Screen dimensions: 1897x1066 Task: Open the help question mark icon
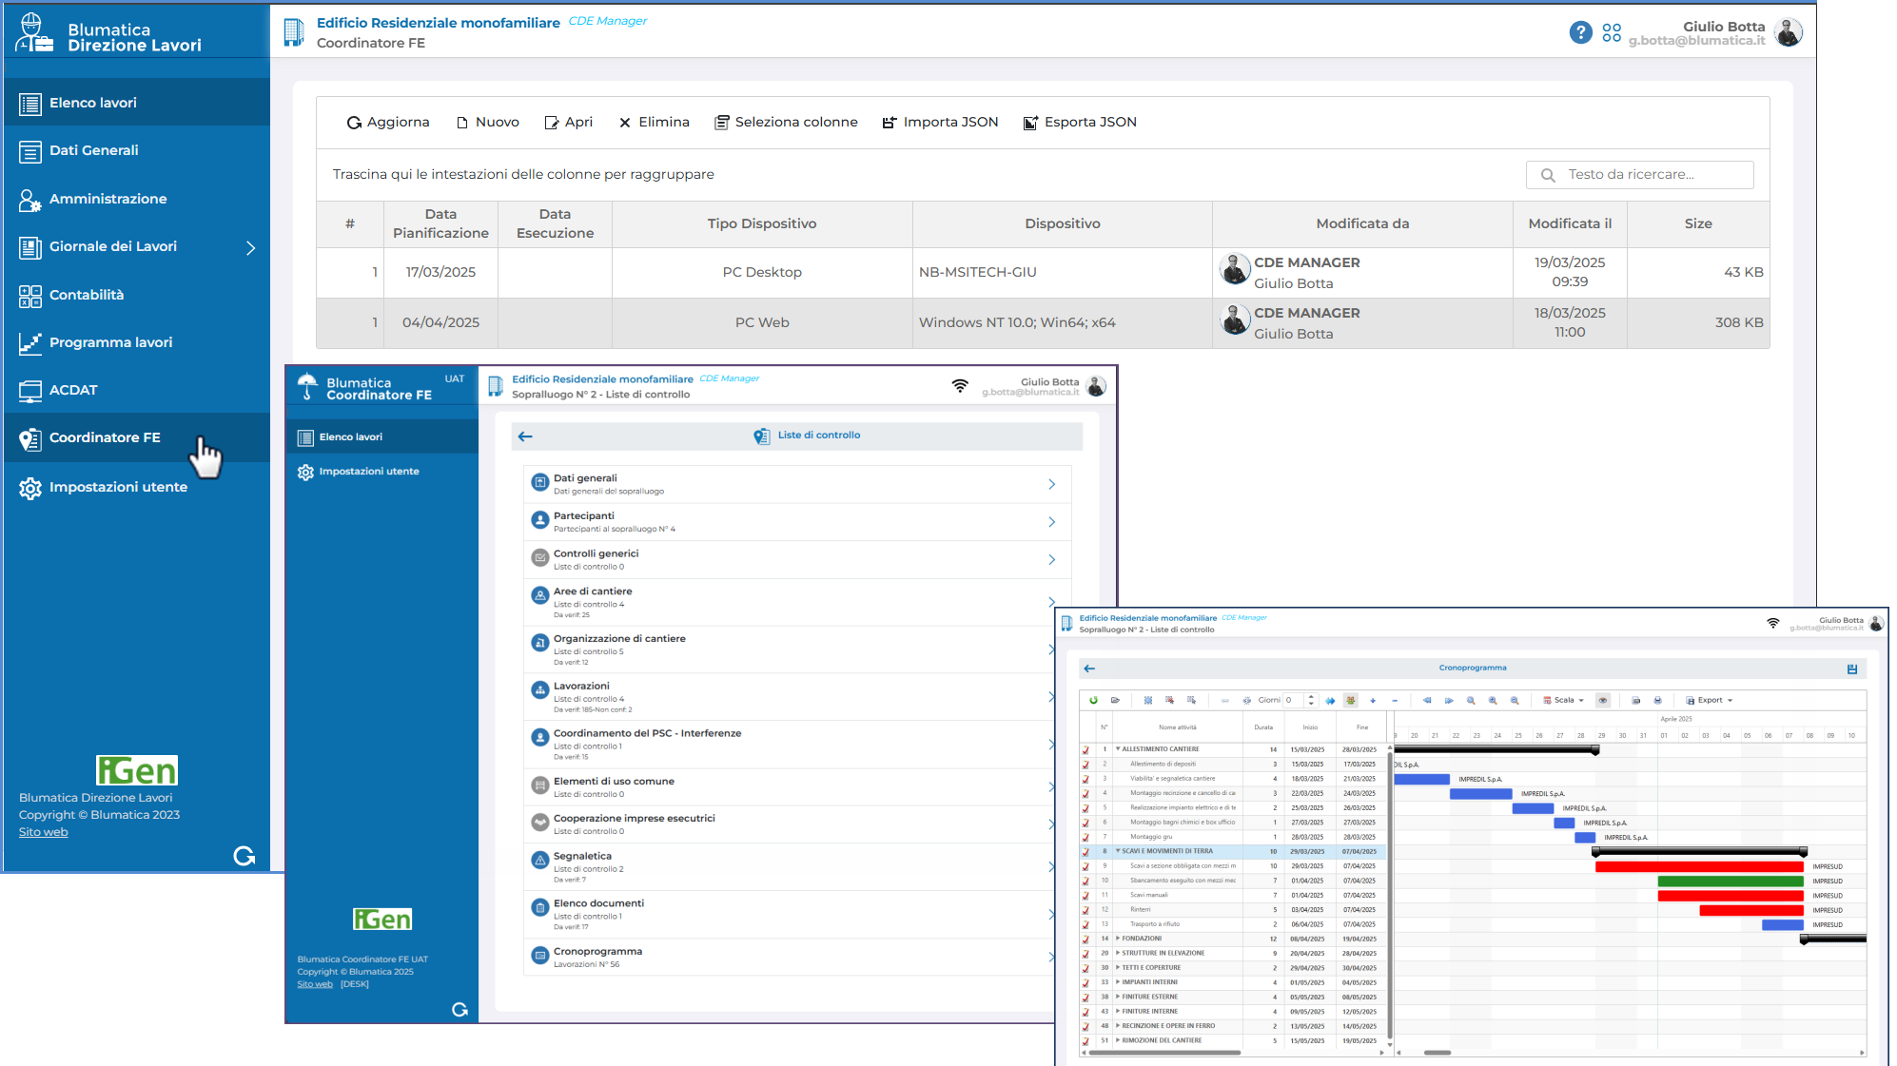coord(1580,33)
